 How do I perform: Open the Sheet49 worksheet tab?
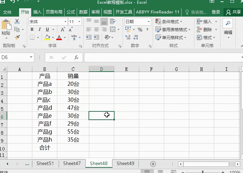(x=125, y=164)
